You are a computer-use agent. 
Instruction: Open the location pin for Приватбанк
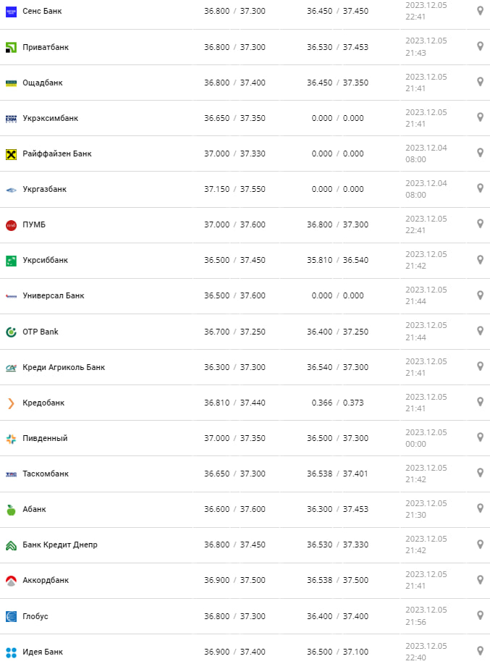coord(480,46)
